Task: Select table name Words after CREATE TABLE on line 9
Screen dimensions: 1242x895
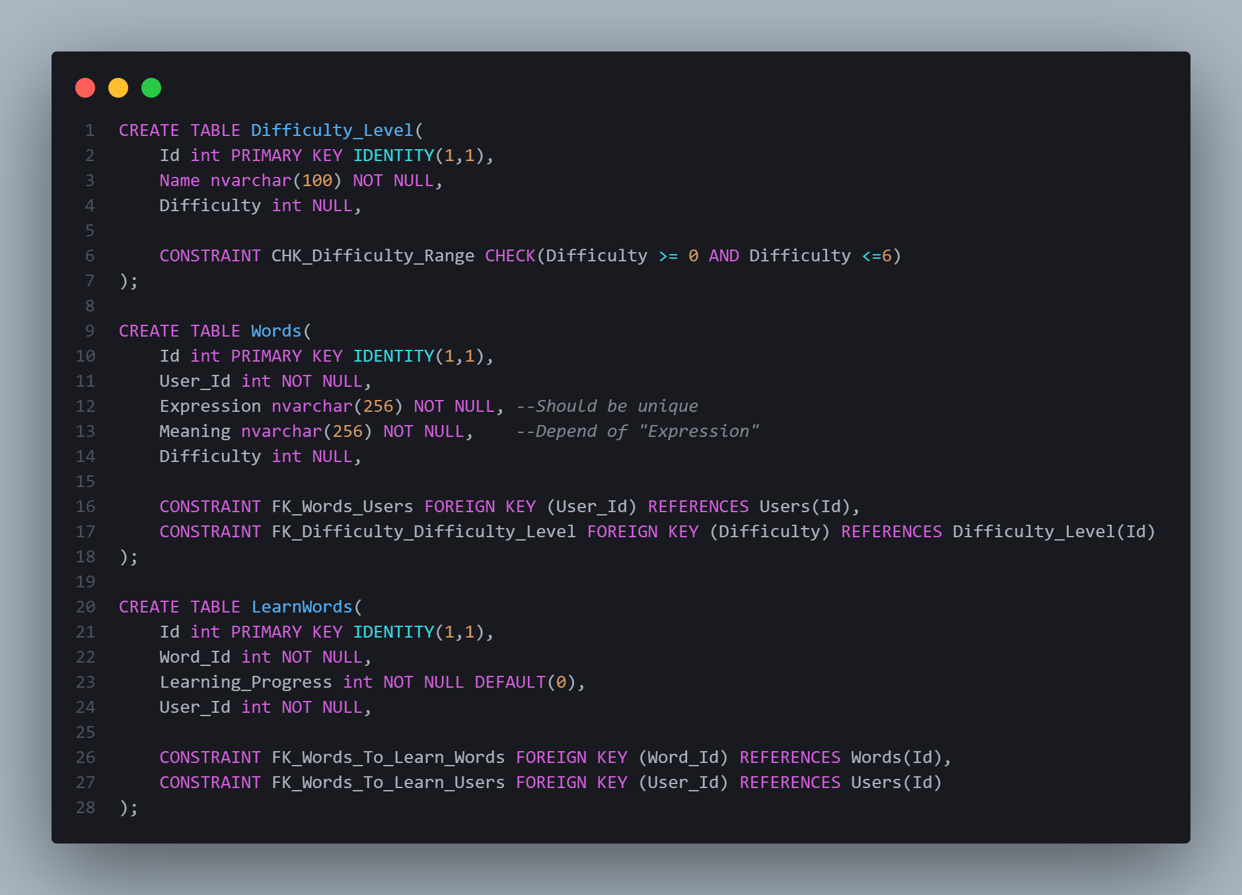Action: tap(276, 331)
